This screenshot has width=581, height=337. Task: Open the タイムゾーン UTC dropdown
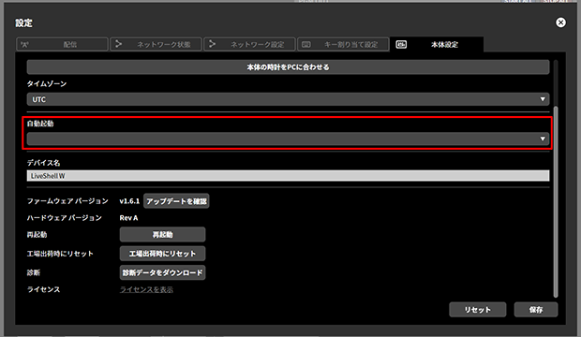[x=288, y=99]
